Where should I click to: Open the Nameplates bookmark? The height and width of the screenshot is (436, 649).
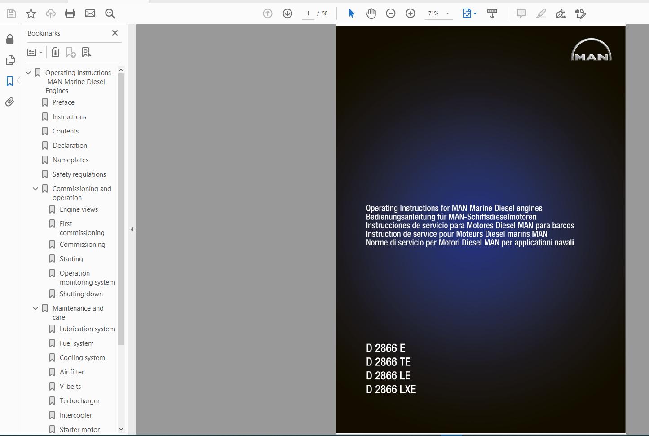tap(71, 160)
